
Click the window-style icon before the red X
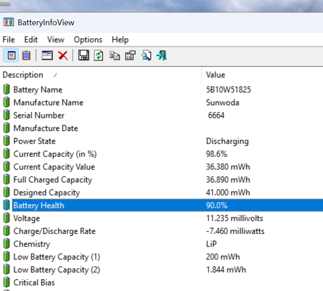[x=47, y=55]
